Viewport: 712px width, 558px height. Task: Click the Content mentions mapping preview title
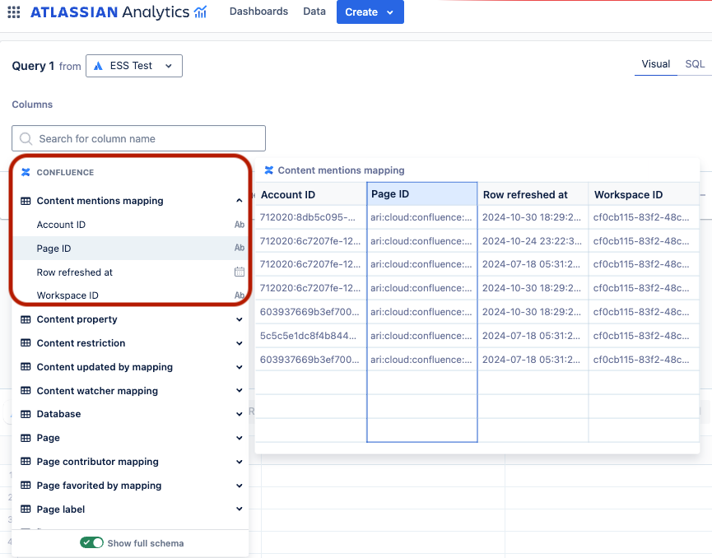pos(341,170)
